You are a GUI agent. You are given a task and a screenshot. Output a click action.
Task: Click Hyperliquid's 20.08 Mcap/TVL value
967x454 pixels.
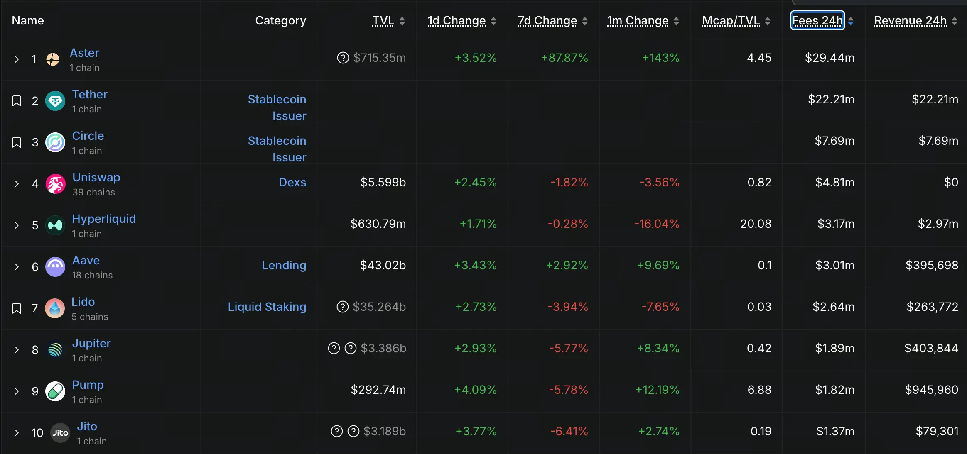click(x=756, y=224)
